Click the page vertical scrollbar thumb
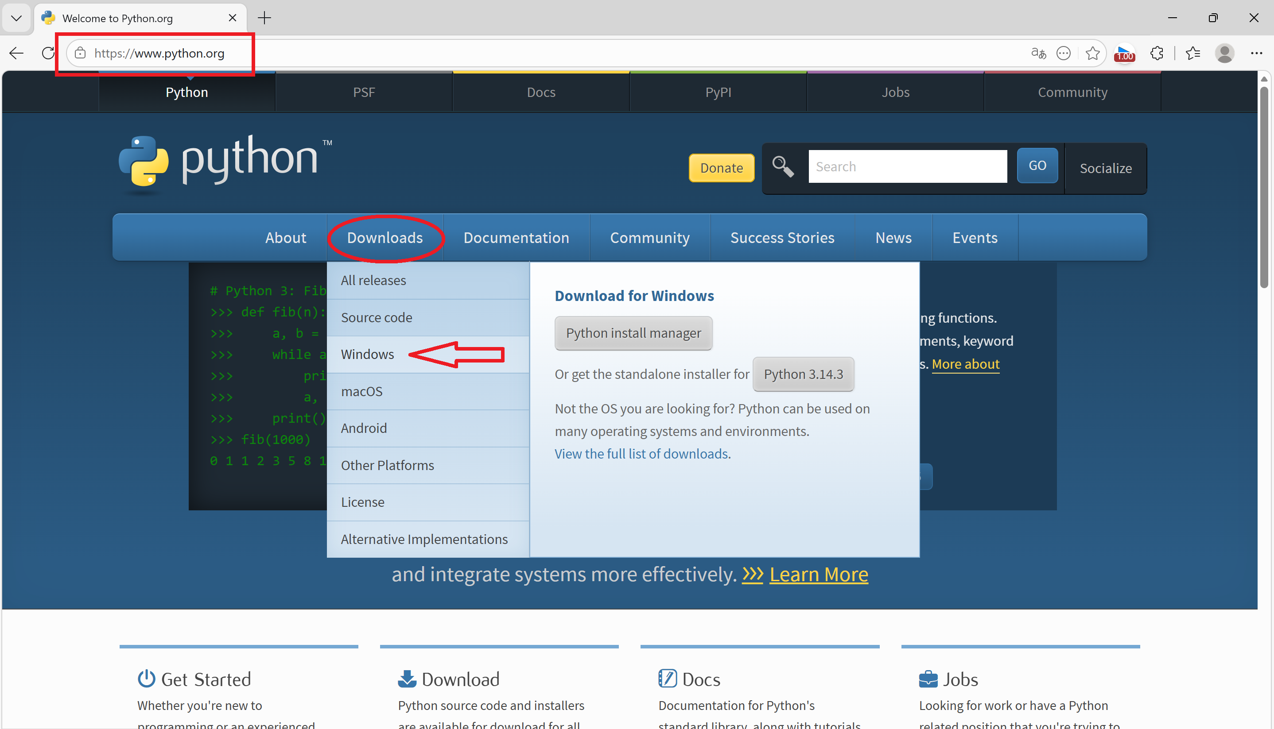The image size is (1274, 729). (x=1264, y=187)
